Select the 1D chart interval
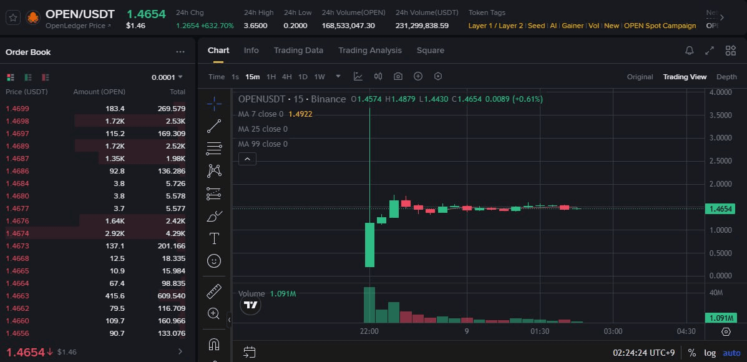The height and width of the screenshot is (362, 747). pos(303,77)
